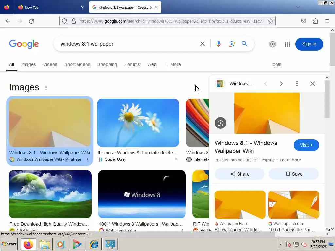Open options for Super User result
Screen dimensions: 335x251
pos(176,159)
